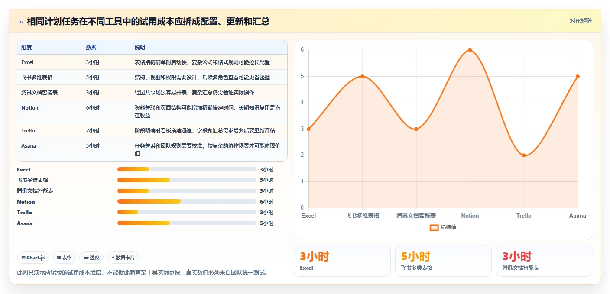The height and width of the screenshot is (294, 610).
Task: Click the 维度 column header
Action: [26, 47]
